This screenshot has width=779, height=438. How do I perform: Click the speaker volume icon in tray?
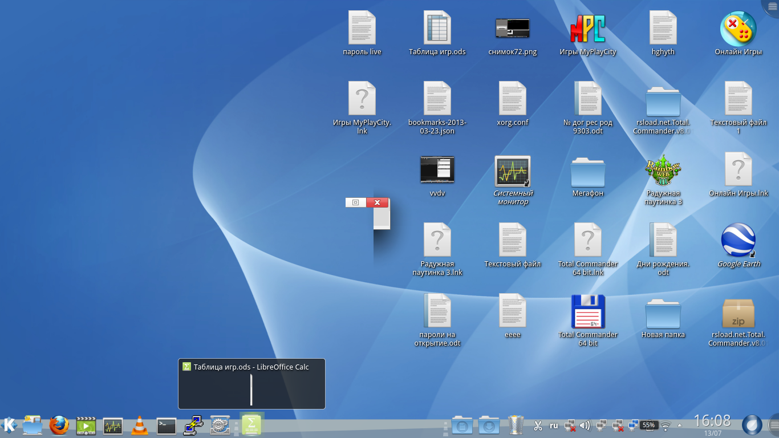tap(585, 425)
